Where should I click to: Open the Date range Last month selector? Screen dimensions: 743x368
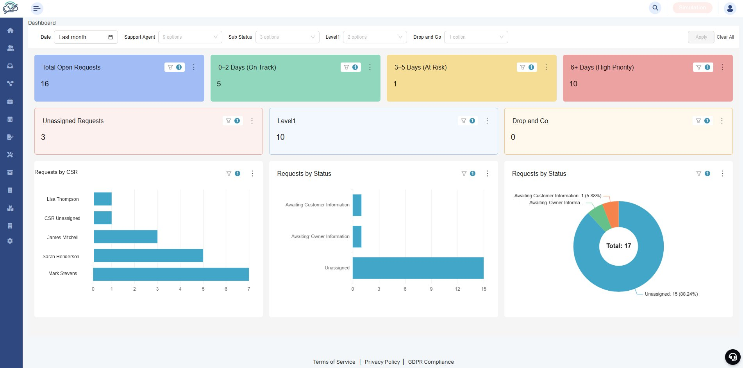click(86, 37)
